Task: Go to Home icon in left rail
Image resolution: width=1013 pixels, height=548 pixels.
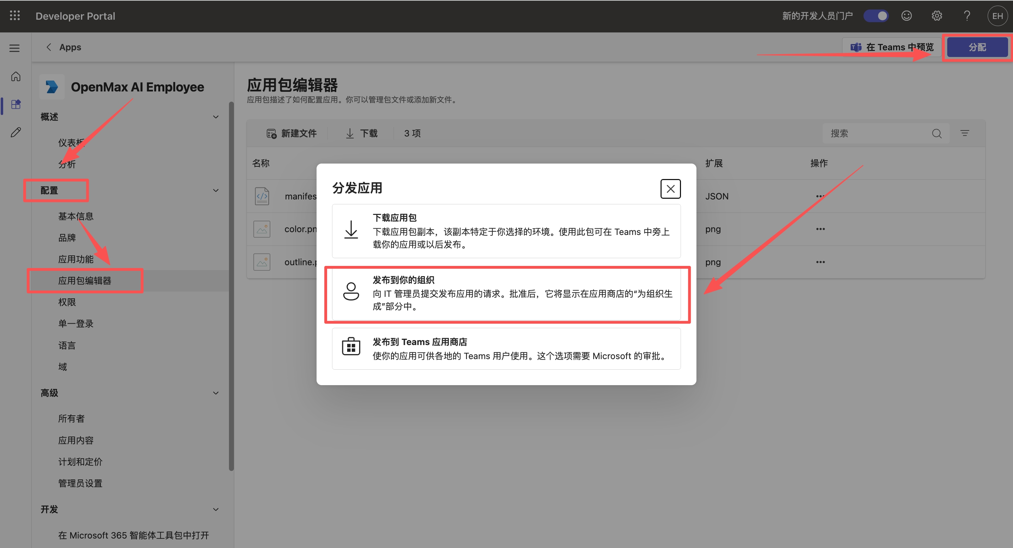Action: pyautogui.click(x=16, y=76)
